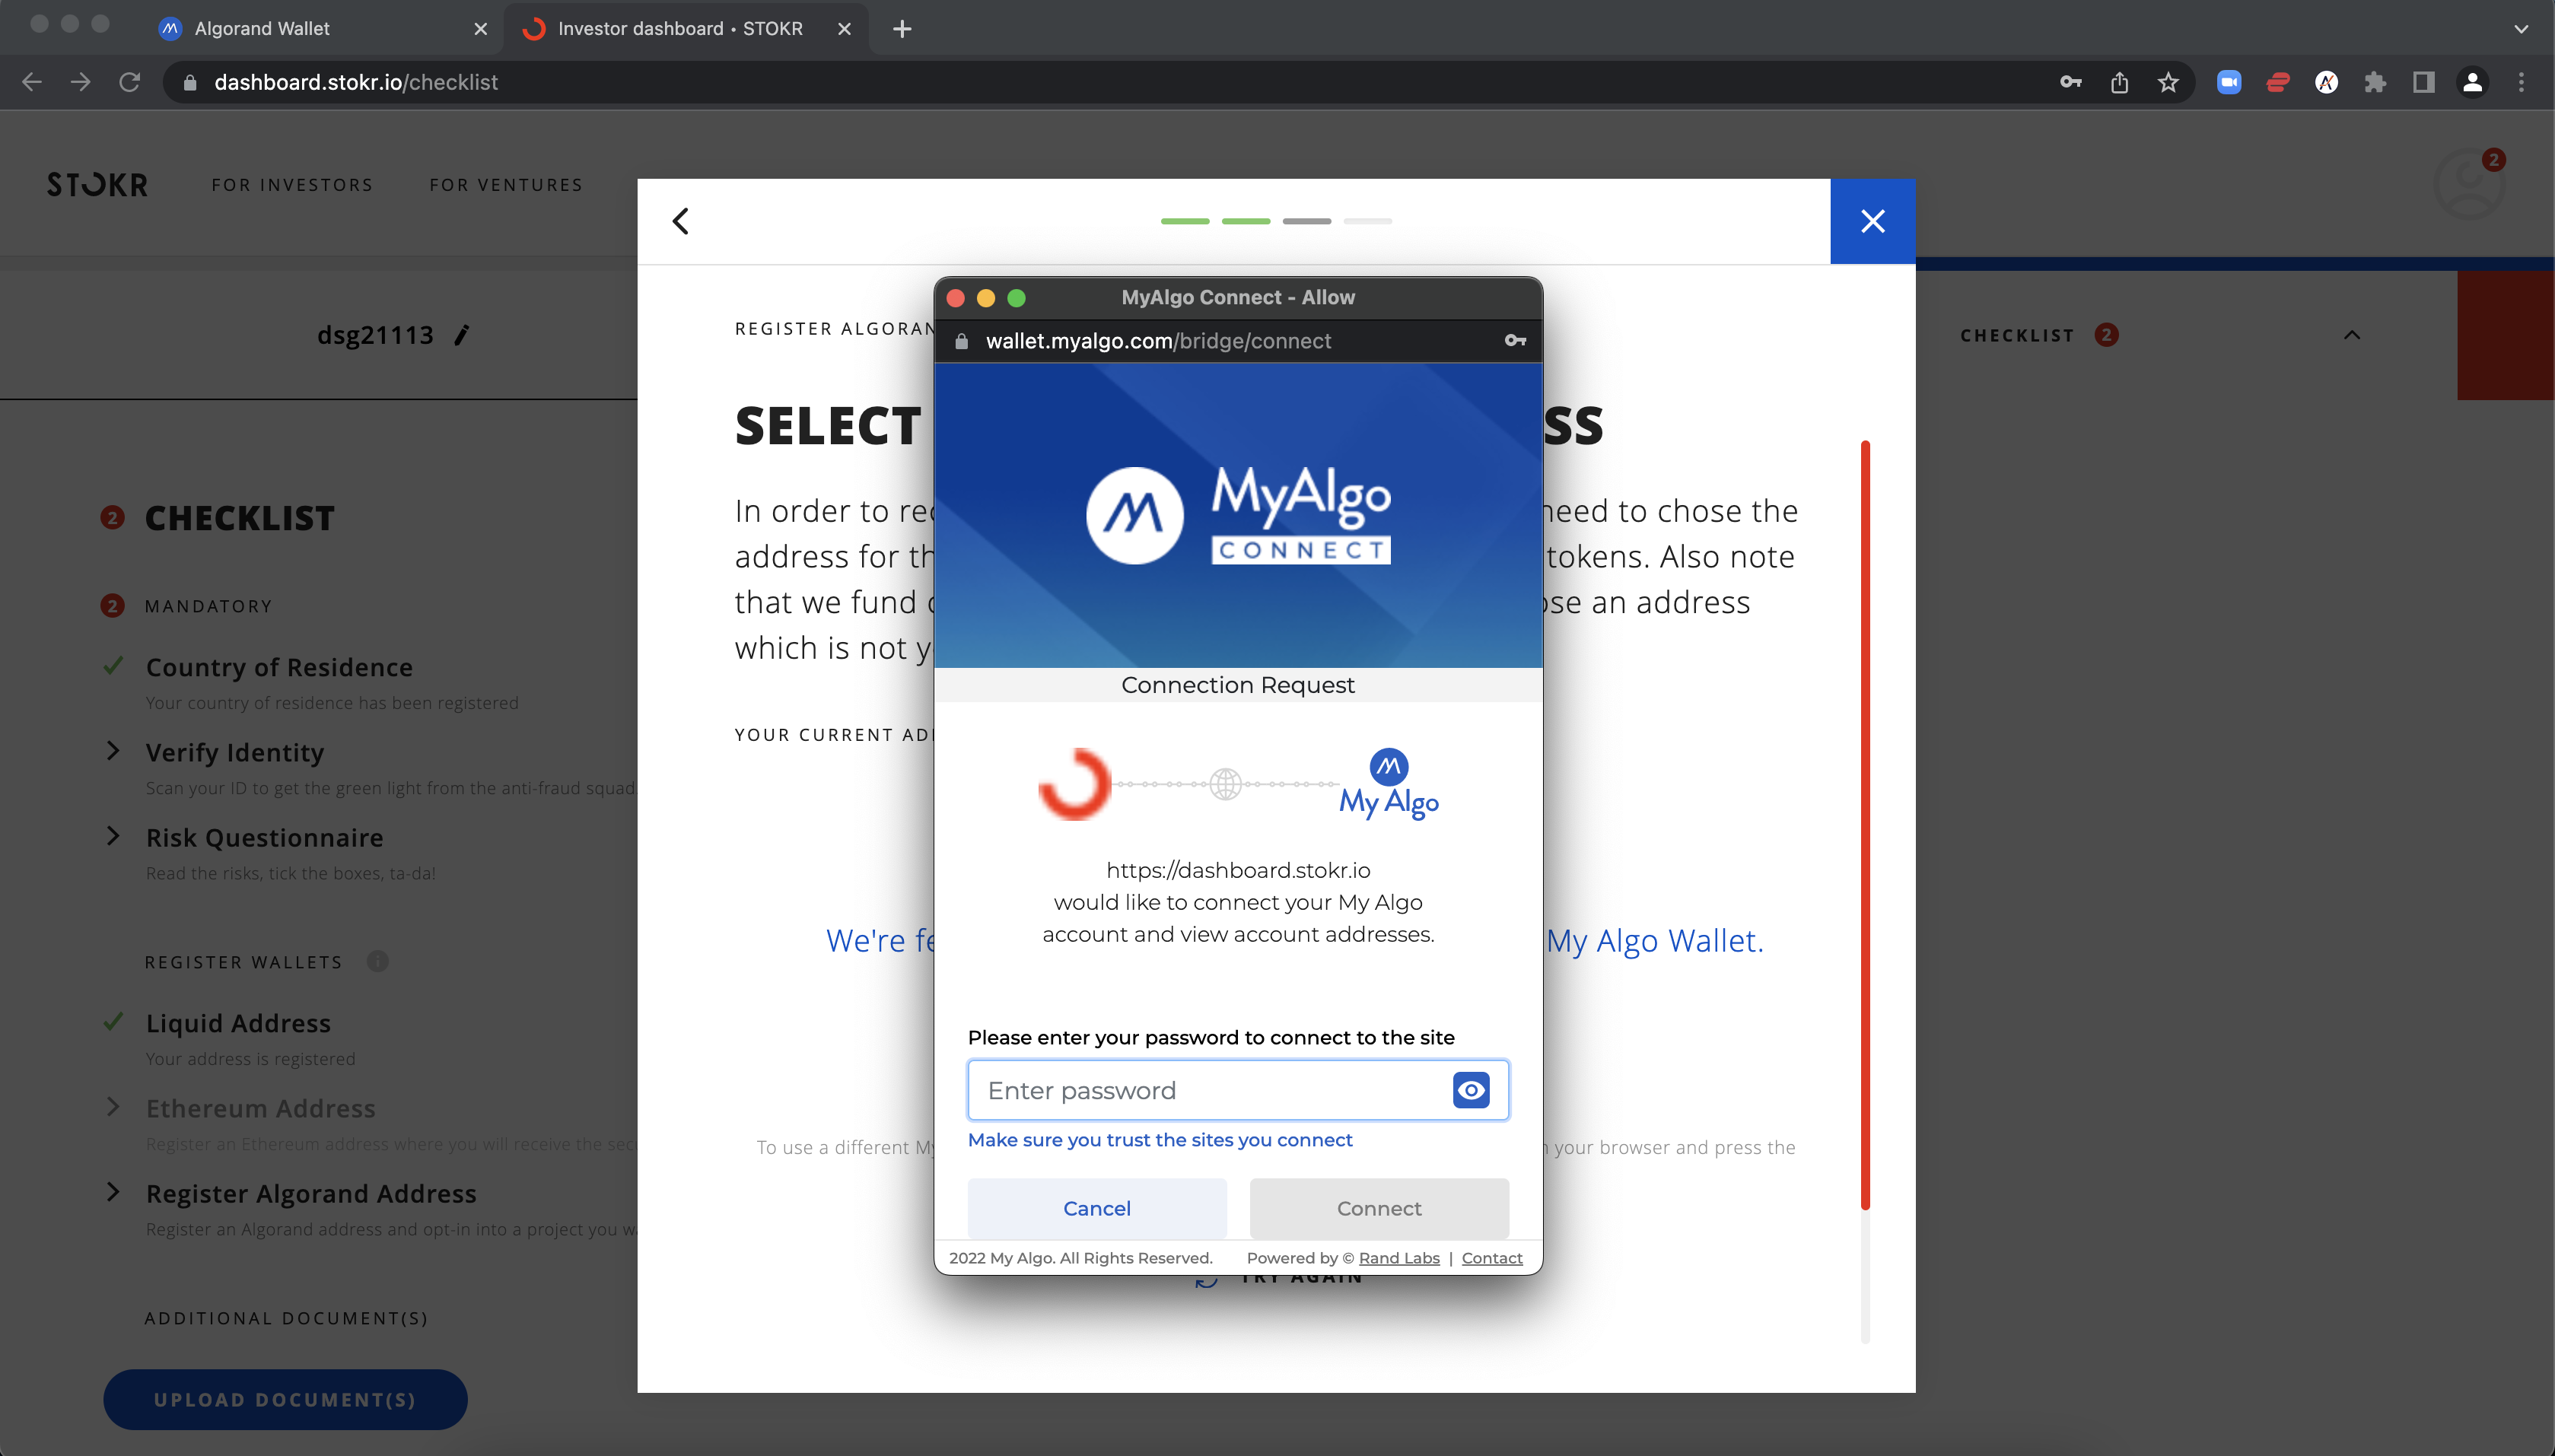The width and height of the screenshot is (2555, 1456).
Task: Click browser back arrow
Action: click(x=32, y=82)
